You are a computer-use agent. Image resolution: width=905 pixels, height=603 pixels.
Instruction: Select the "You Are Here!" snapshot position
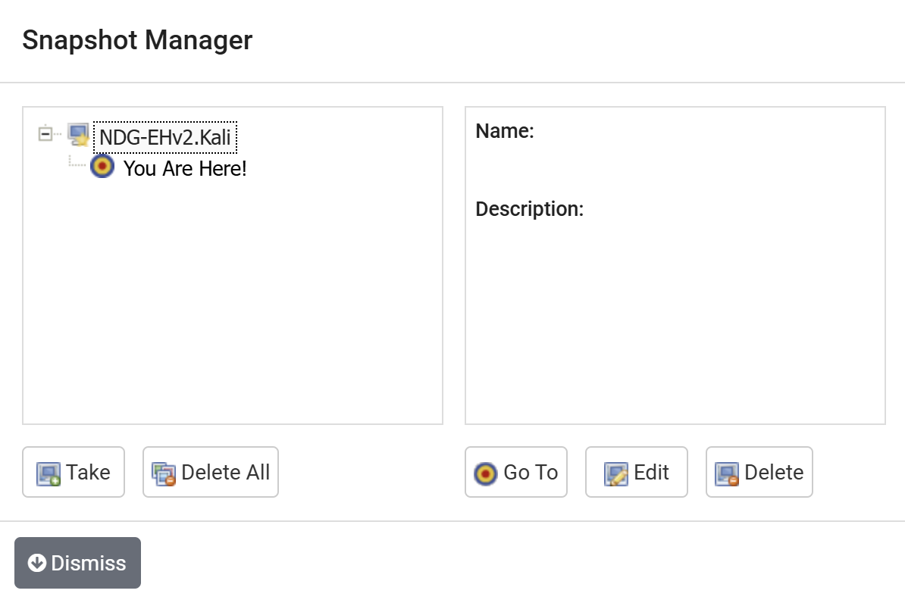pyautogui.click(x=185, y=168)
